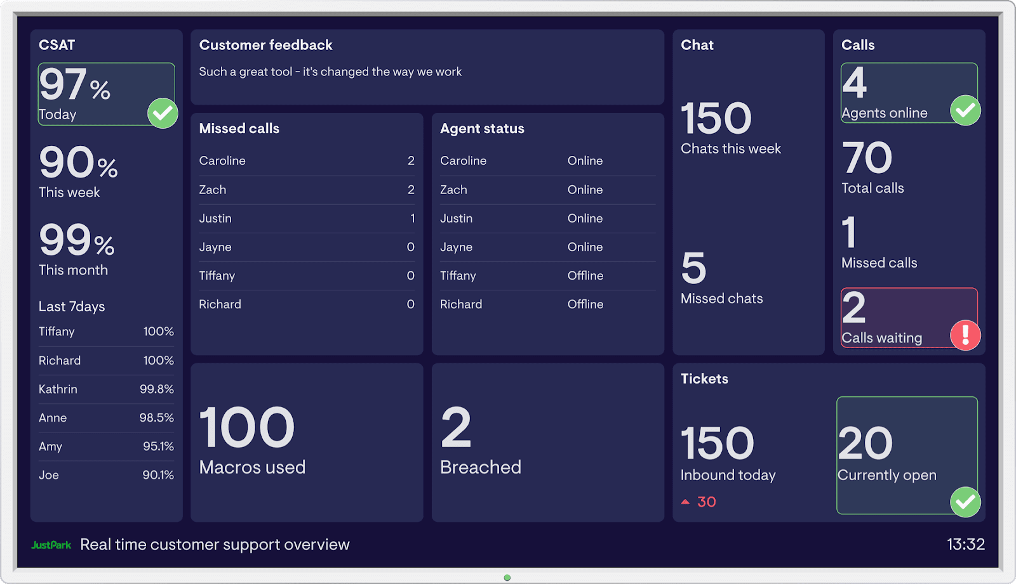This screenshot has width=1016, height=584.
Task: Click Jayne in the Missed calls list
Action: 215,247
